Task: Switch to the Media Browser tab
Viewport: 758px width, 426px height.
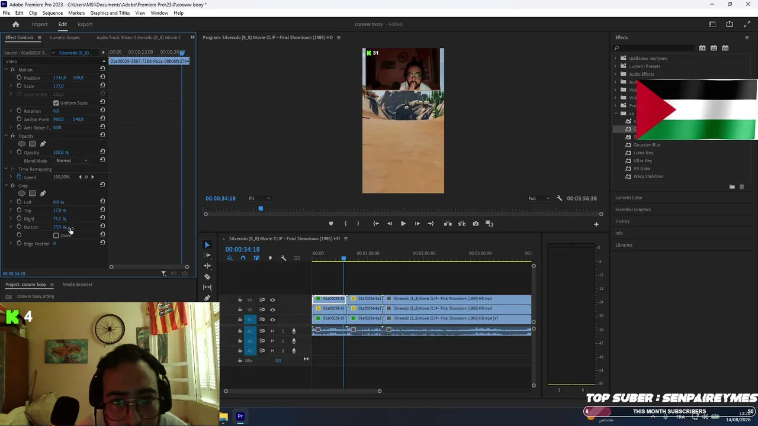Action: [78, 285]
